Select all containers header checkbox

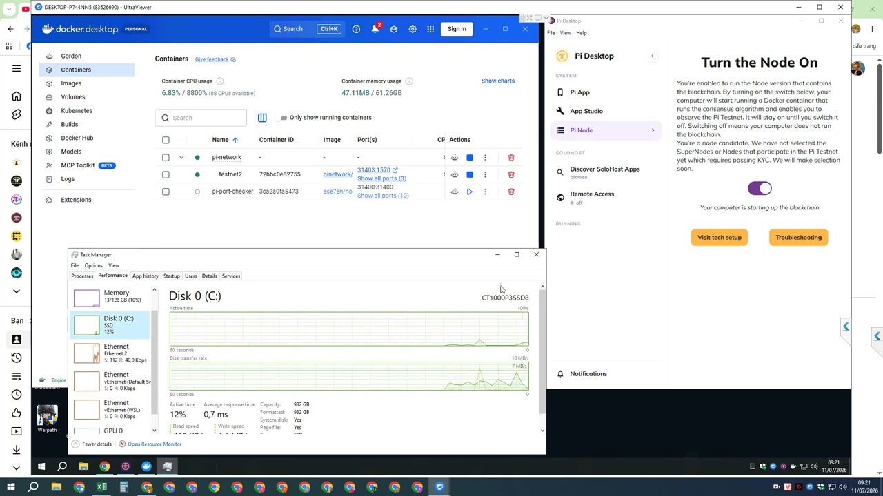[x=166, y=140]
